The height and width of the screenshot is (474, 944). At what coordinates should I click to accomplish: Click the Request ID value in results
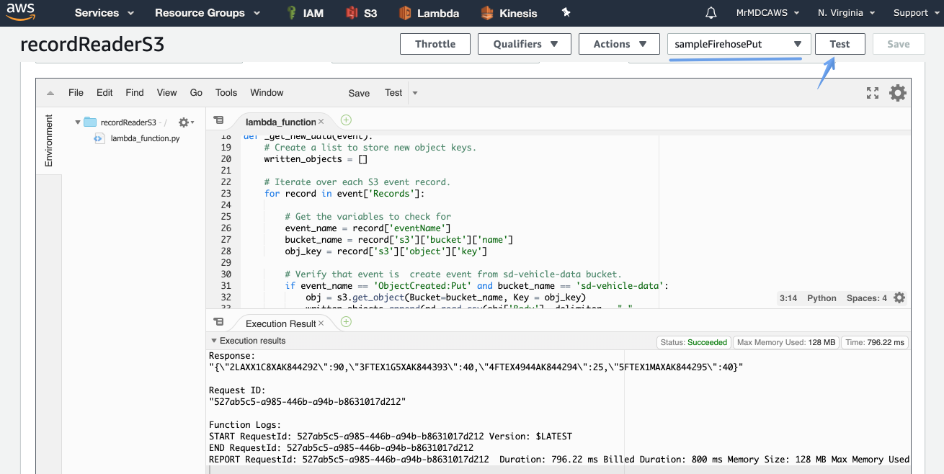click(x=308, y=401)
